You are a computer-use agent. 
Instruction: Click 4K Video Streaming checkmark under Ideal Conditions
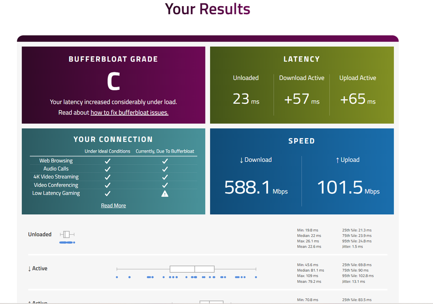107,177
